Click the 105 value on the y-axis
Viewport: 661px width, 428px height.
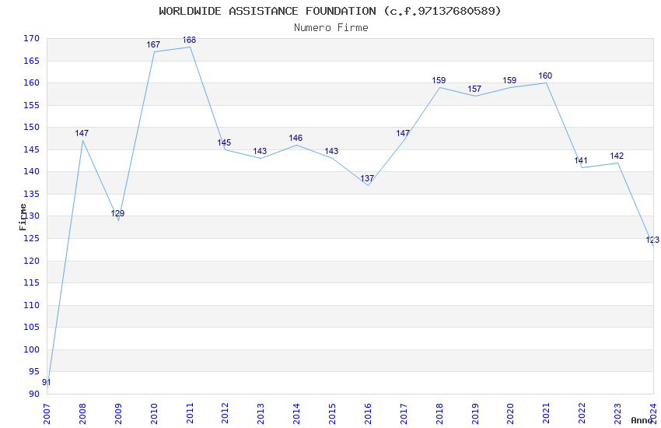[32, 327]
